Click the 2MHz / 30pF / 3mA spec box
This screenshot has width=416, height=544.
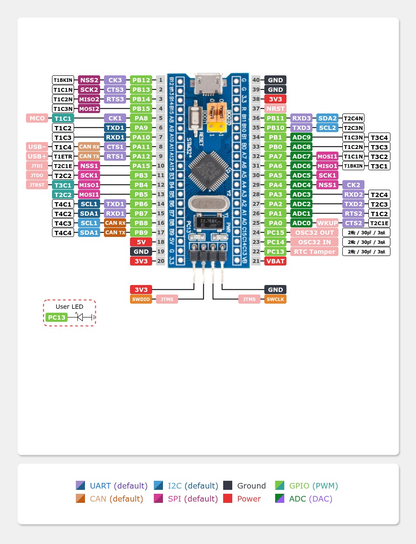point(366,233)
